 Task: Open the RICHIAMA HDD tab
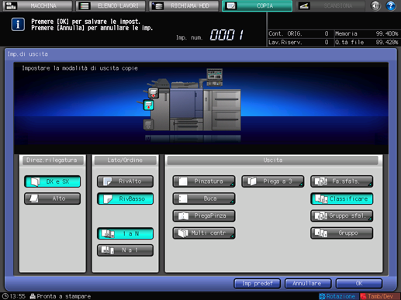click(184, 5)
